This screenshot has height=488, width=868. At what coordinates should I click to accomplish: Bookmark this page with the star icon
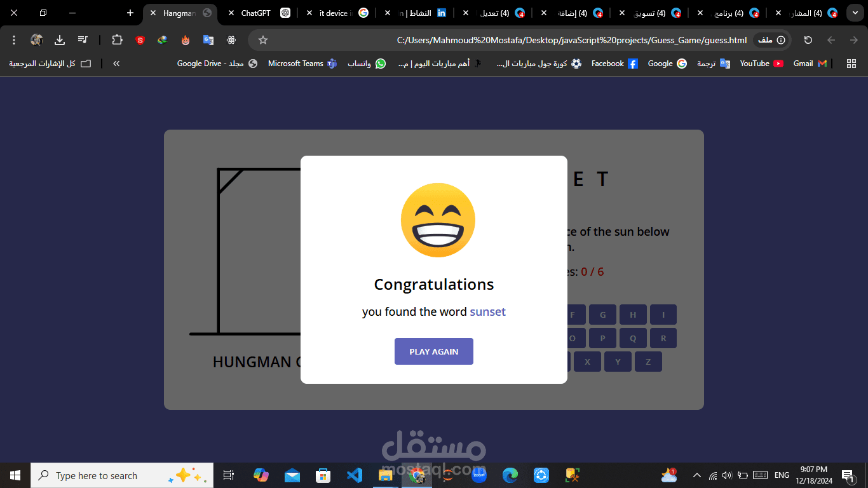(x=263, y=40)
